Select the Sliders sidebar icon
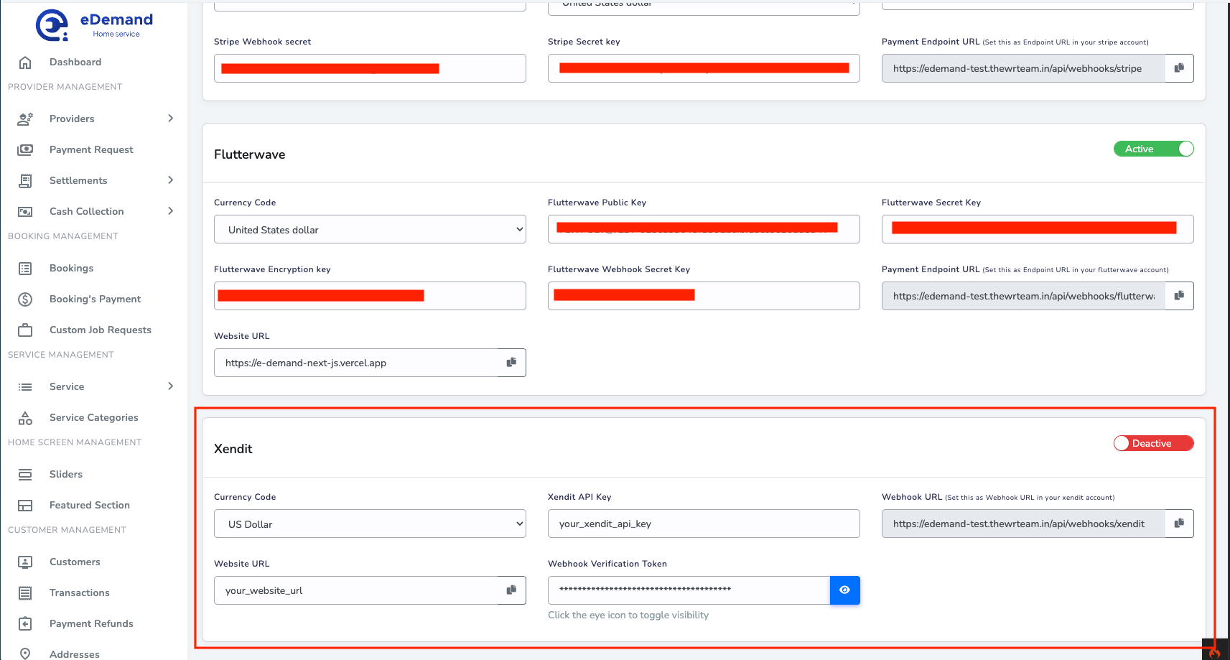Screen dimensions: 1230x660 24,474
